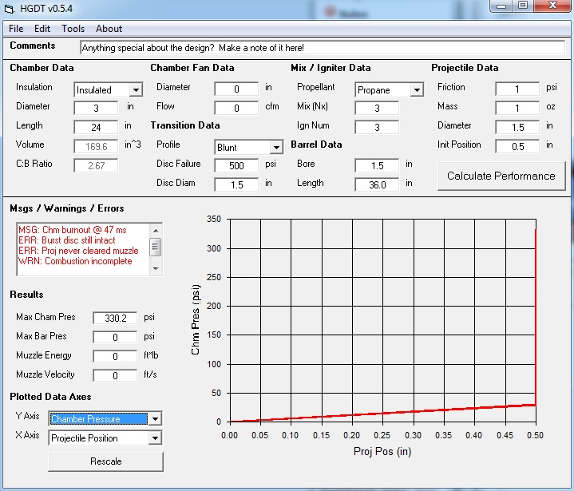Expand the Insulation dropdown
Image resolution: width=574 pixels, height=491 pixels.
(135, 90)
